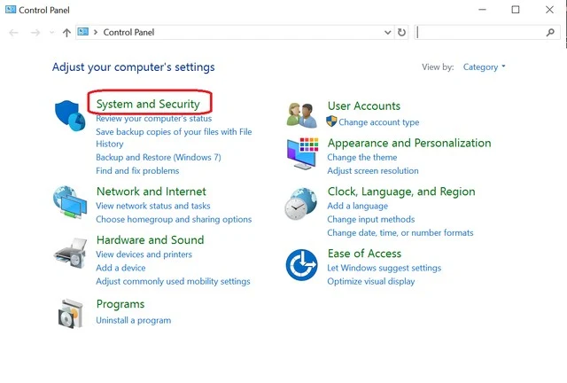567x383 pixels.
Task: Open the User Accounts category heading
Action: point(364,106)
